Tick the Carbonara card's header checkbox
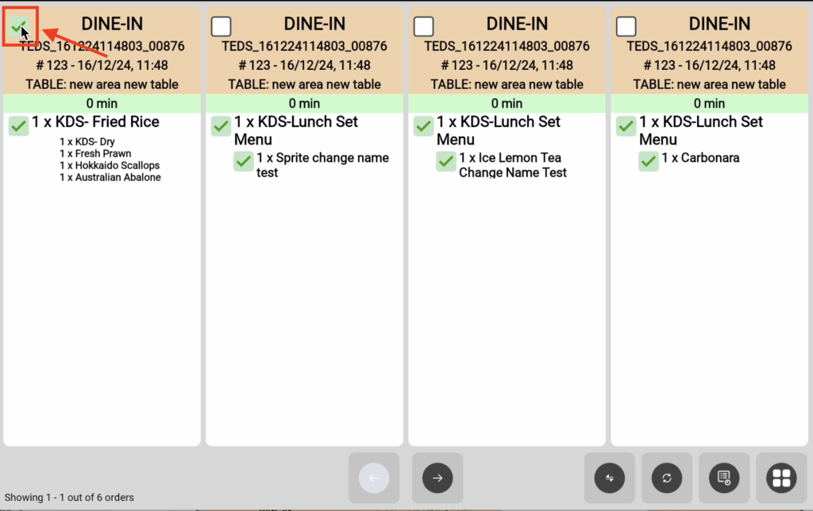The width and height of the screenshot is (813, 511). [626, 26]
